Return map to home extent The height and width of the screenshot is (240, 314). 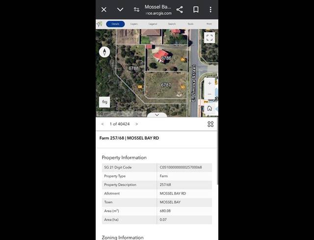point(209,108)
